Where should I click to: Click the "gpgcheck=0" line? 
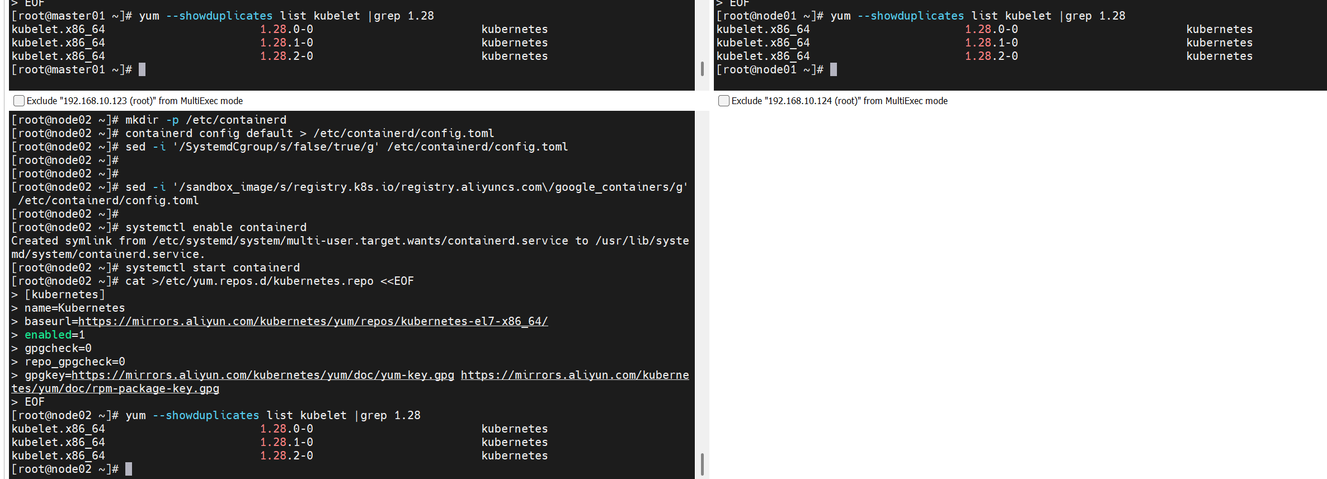coord(58,348)
